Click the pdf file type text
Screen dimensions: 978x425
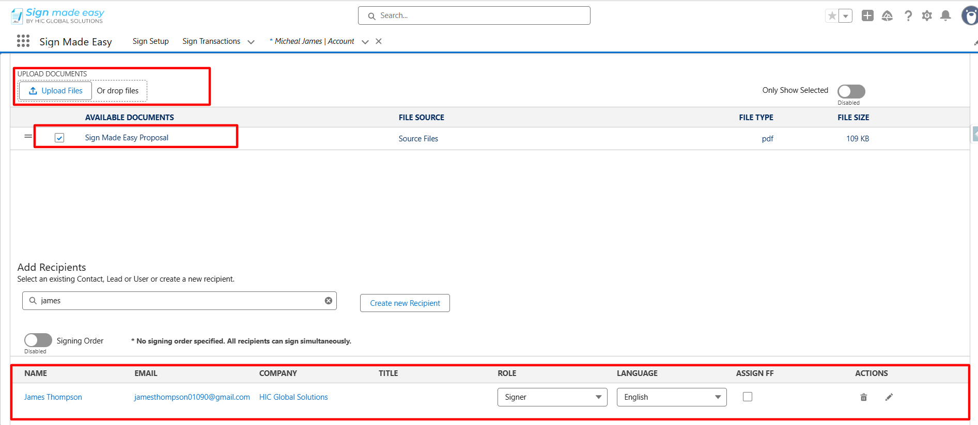click(x=767, y=139)
